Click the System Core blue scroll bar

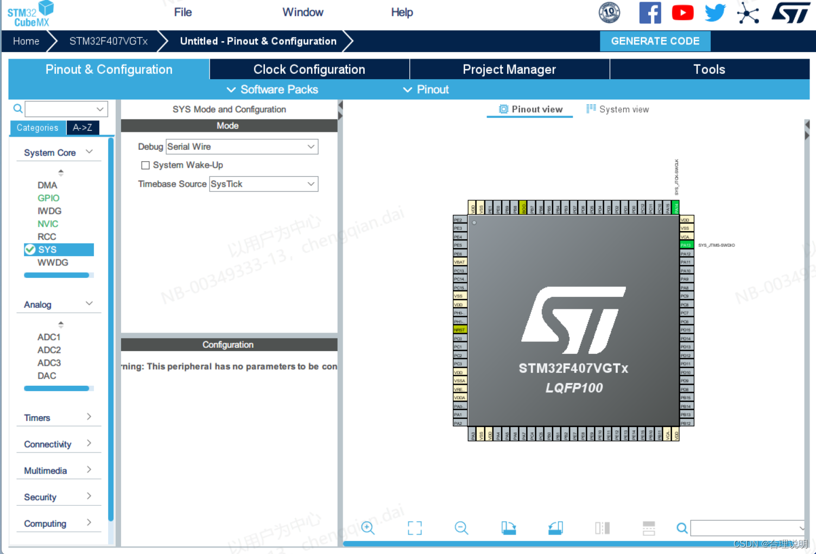click(56, 275)
